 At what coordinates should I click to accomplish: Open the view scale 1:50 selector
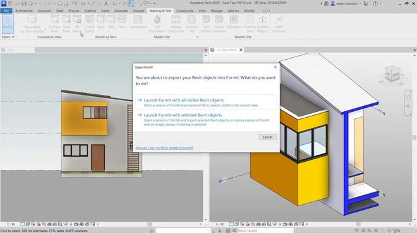point(11,224)
